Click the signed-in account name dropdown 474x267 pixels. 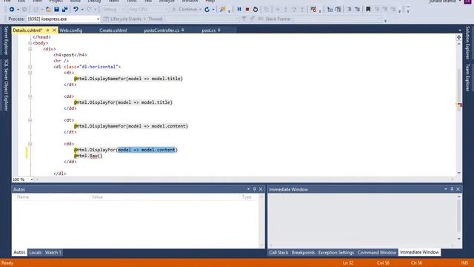tap(445, 1)
